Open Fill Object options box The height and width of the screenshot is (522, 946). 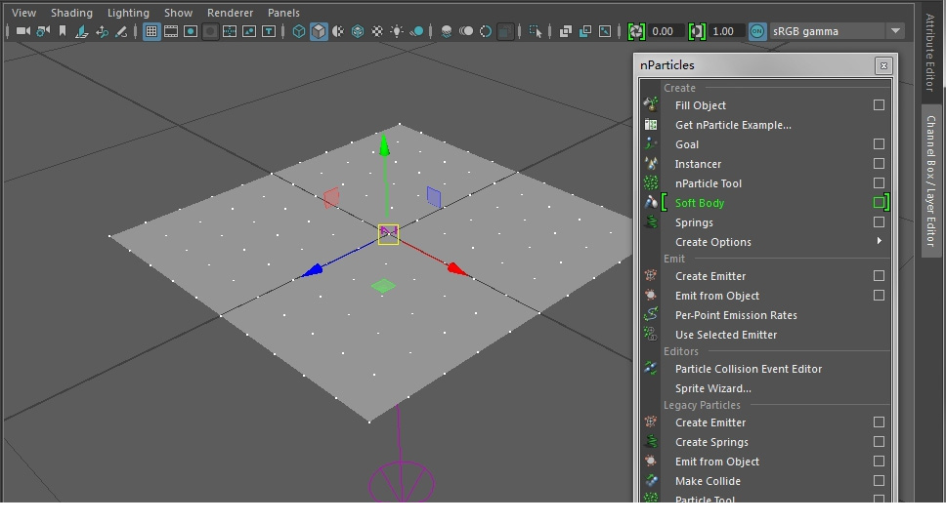coord(879,104)
